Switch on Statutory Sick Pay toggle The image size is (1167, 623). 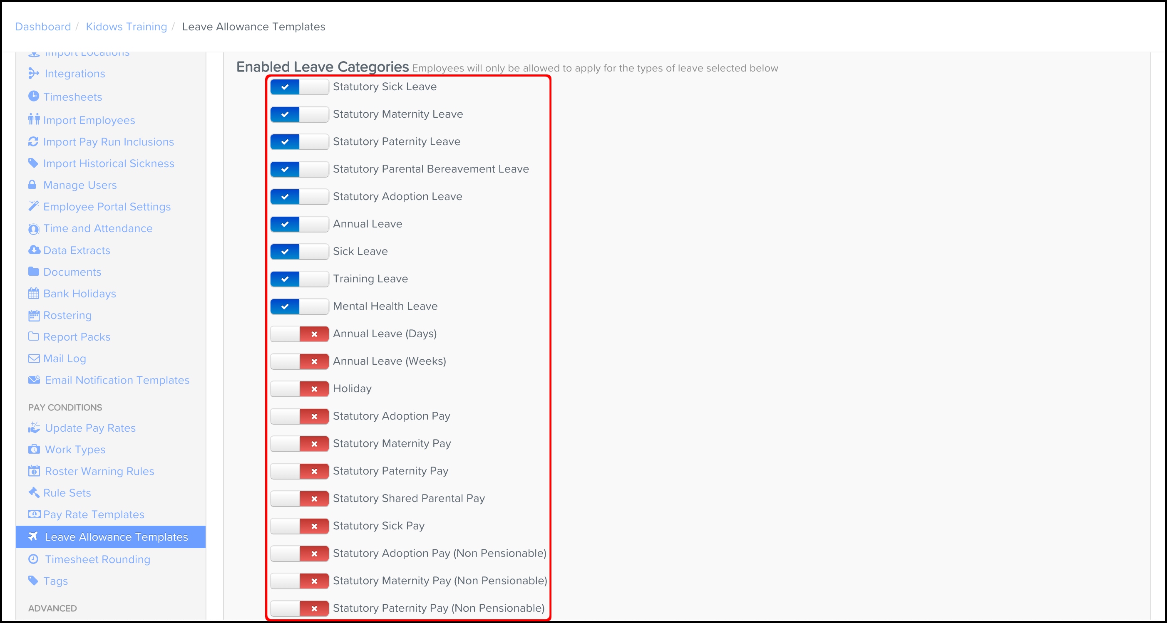[x=299, y=526]
